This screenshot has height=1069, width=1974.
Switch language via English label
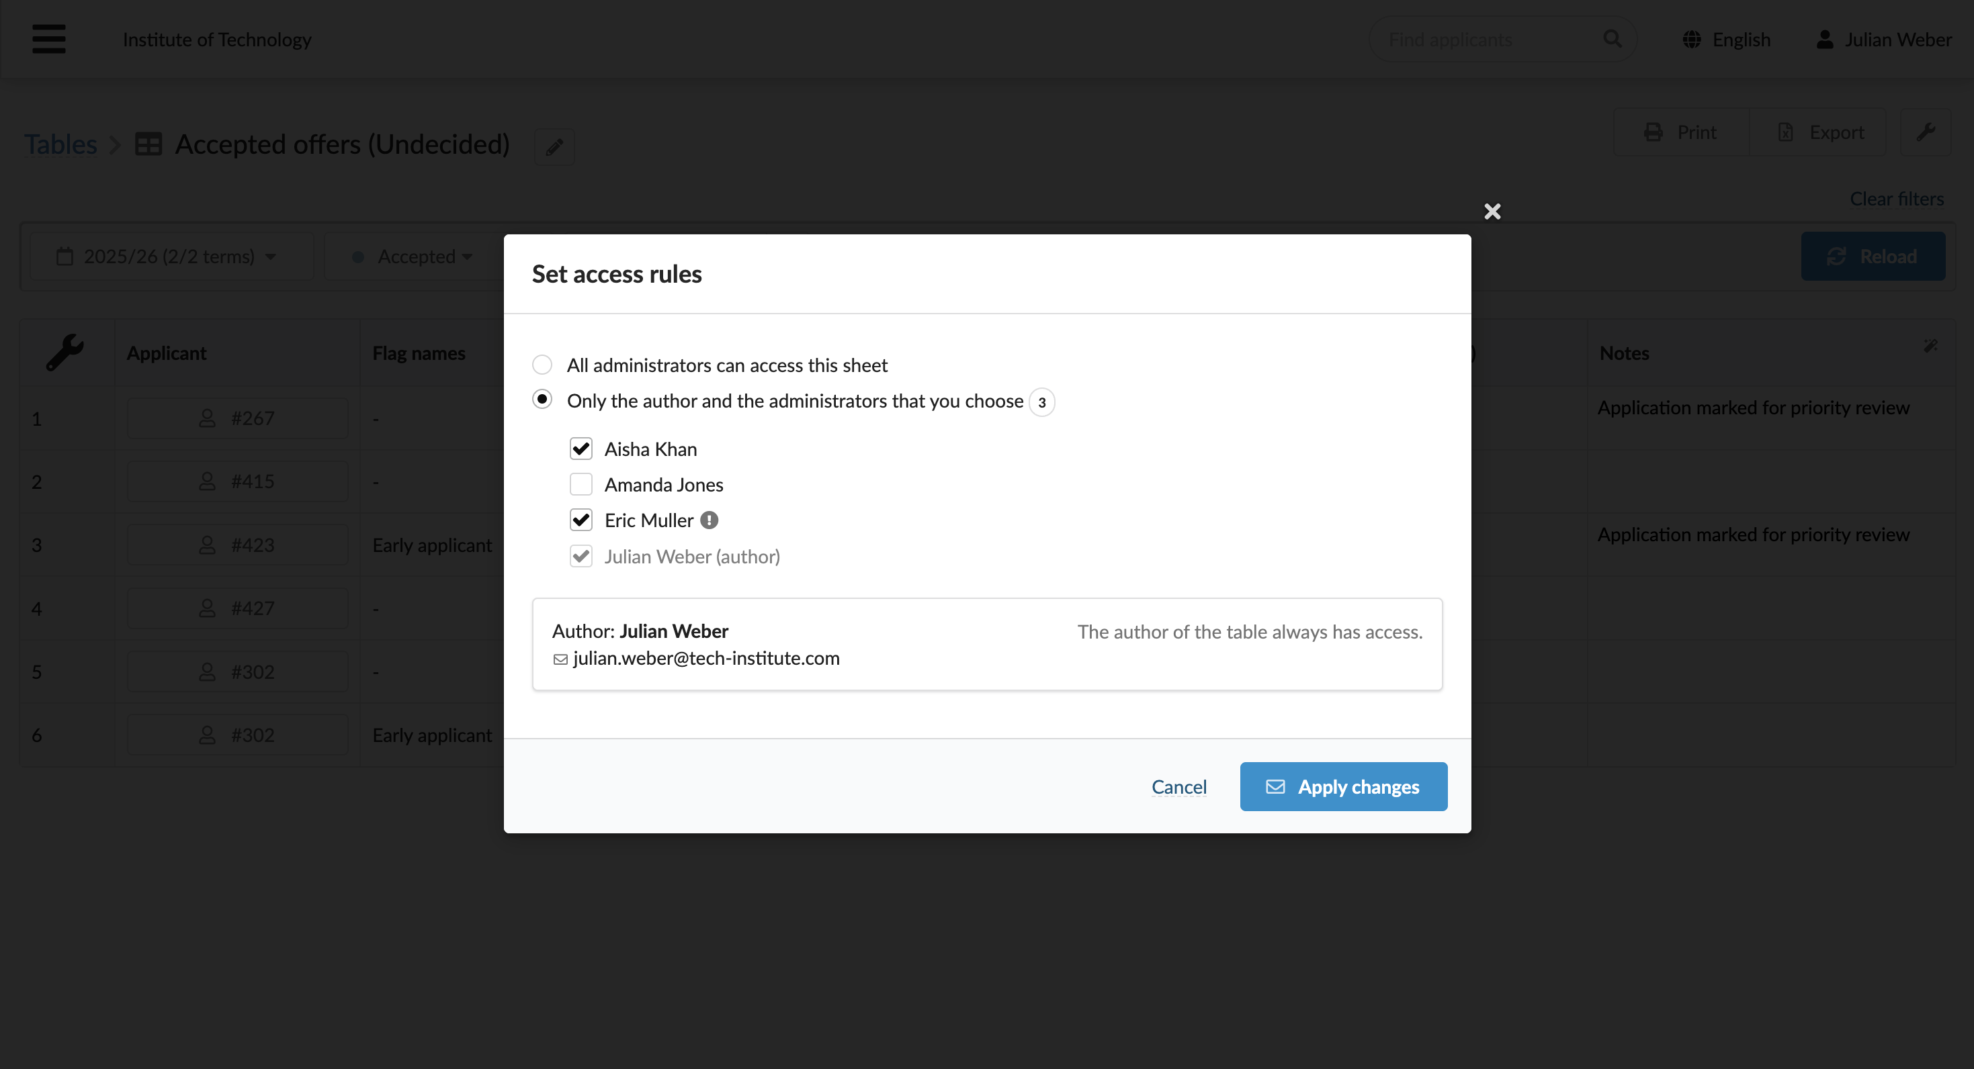point(1741,39)
